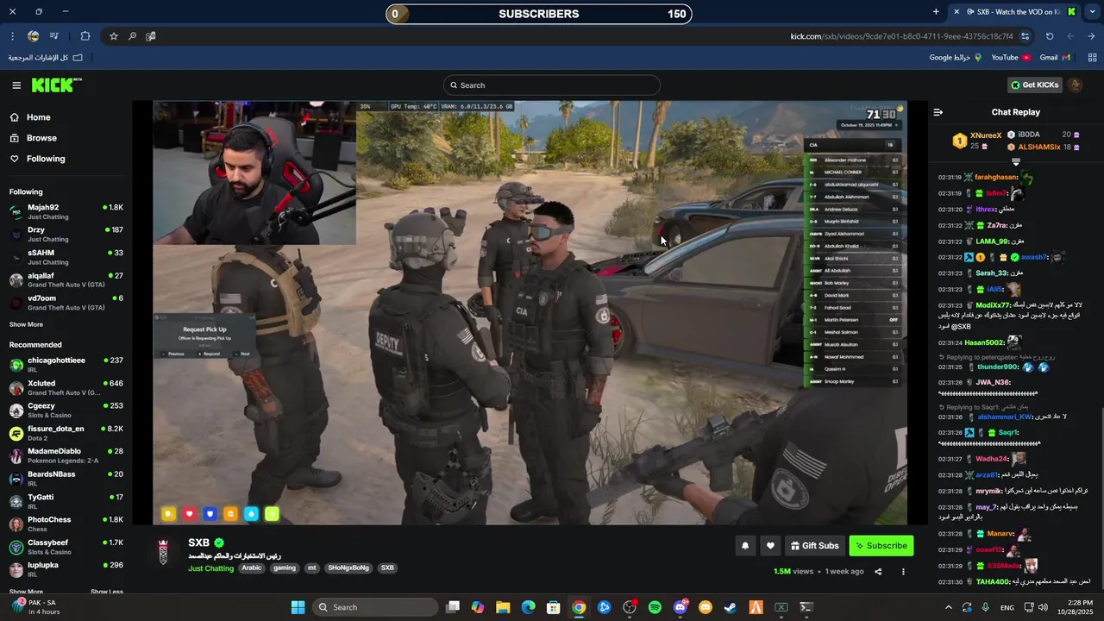This screenshot has height=621, width=1104.
Task: Open site information tune icon
Action: [1025, 36]
